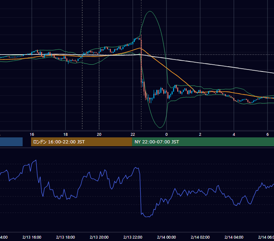Image resolution: width=274 pixels, height=241 pixels.
Task: Click hour label 18 on price chart axis
Action: tap(66, 135)
